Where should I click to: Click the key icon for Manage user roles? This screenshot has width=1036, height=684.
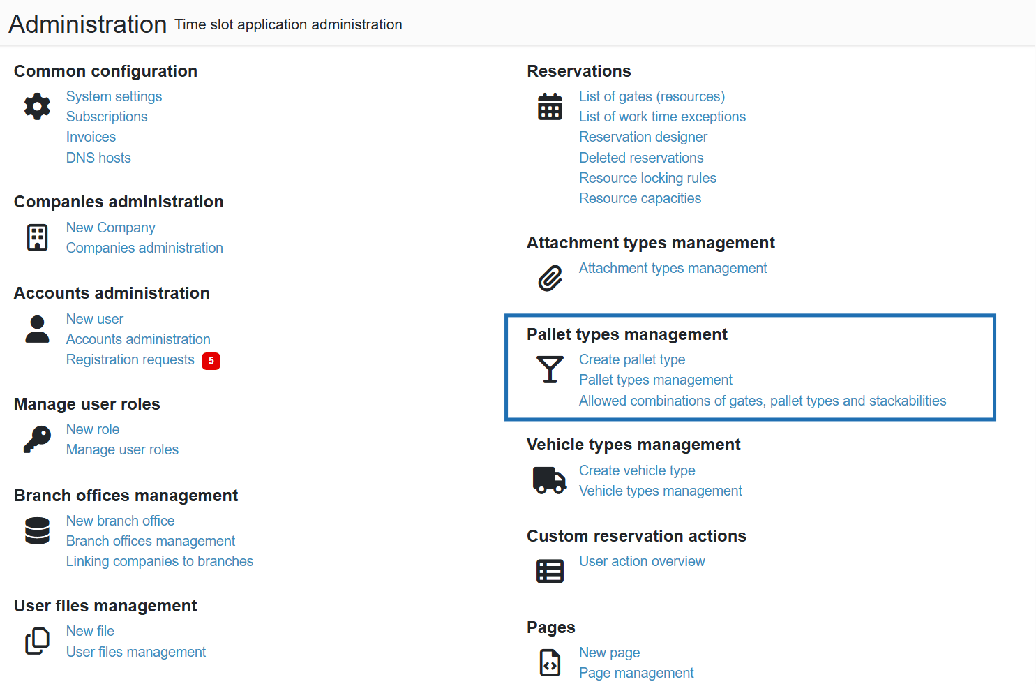[37, 439]
